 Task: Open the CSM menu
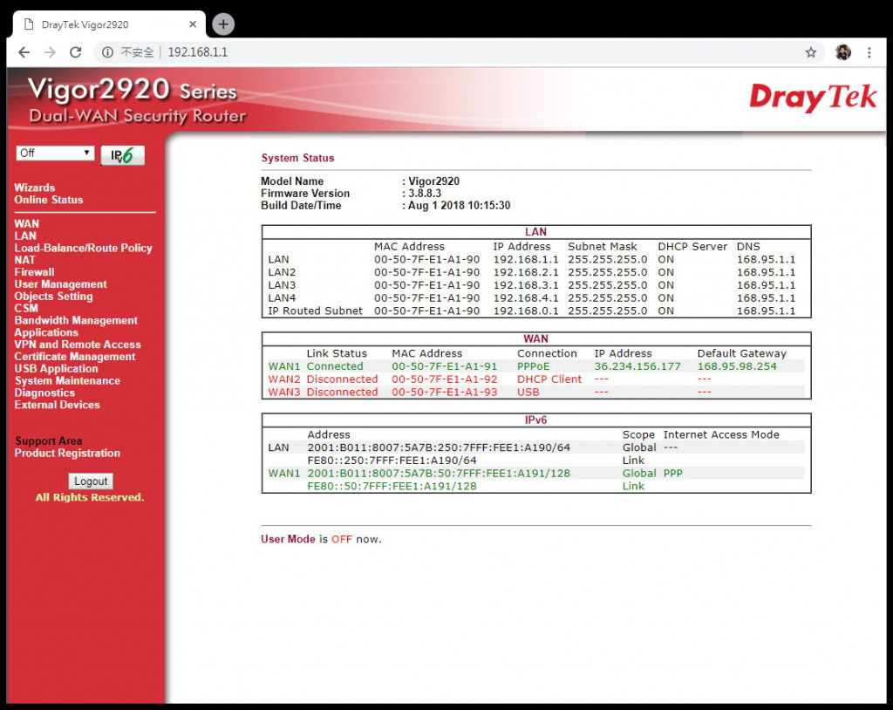pos(26,308)
